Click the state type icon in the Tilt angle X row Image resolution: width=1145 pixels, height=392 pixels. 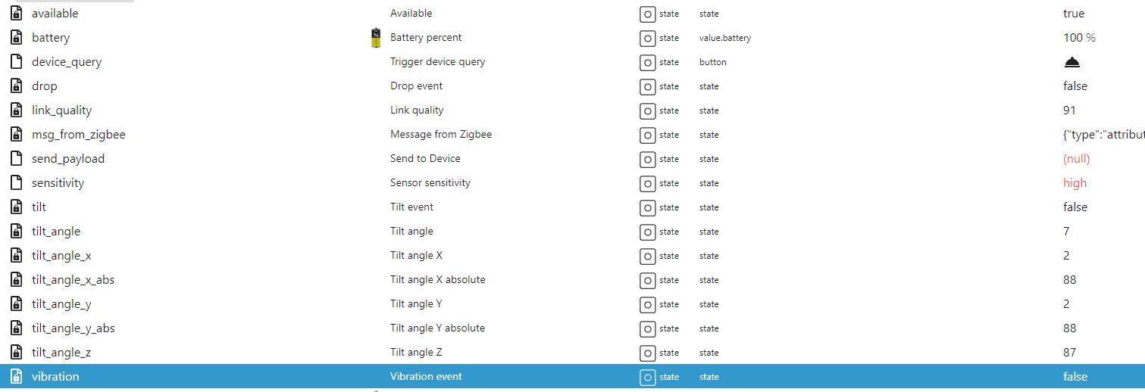coord(647,257)
